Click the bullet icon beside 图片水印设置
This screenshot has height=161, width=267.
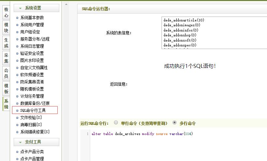tap(17, 60)
